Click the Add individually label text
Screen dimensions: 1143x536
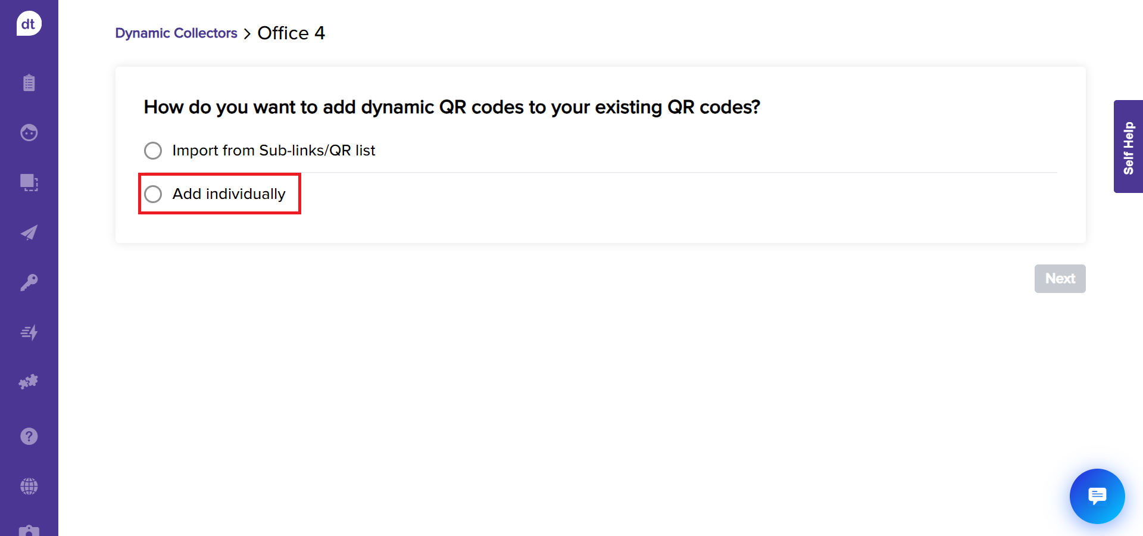[x=229, y=194]
